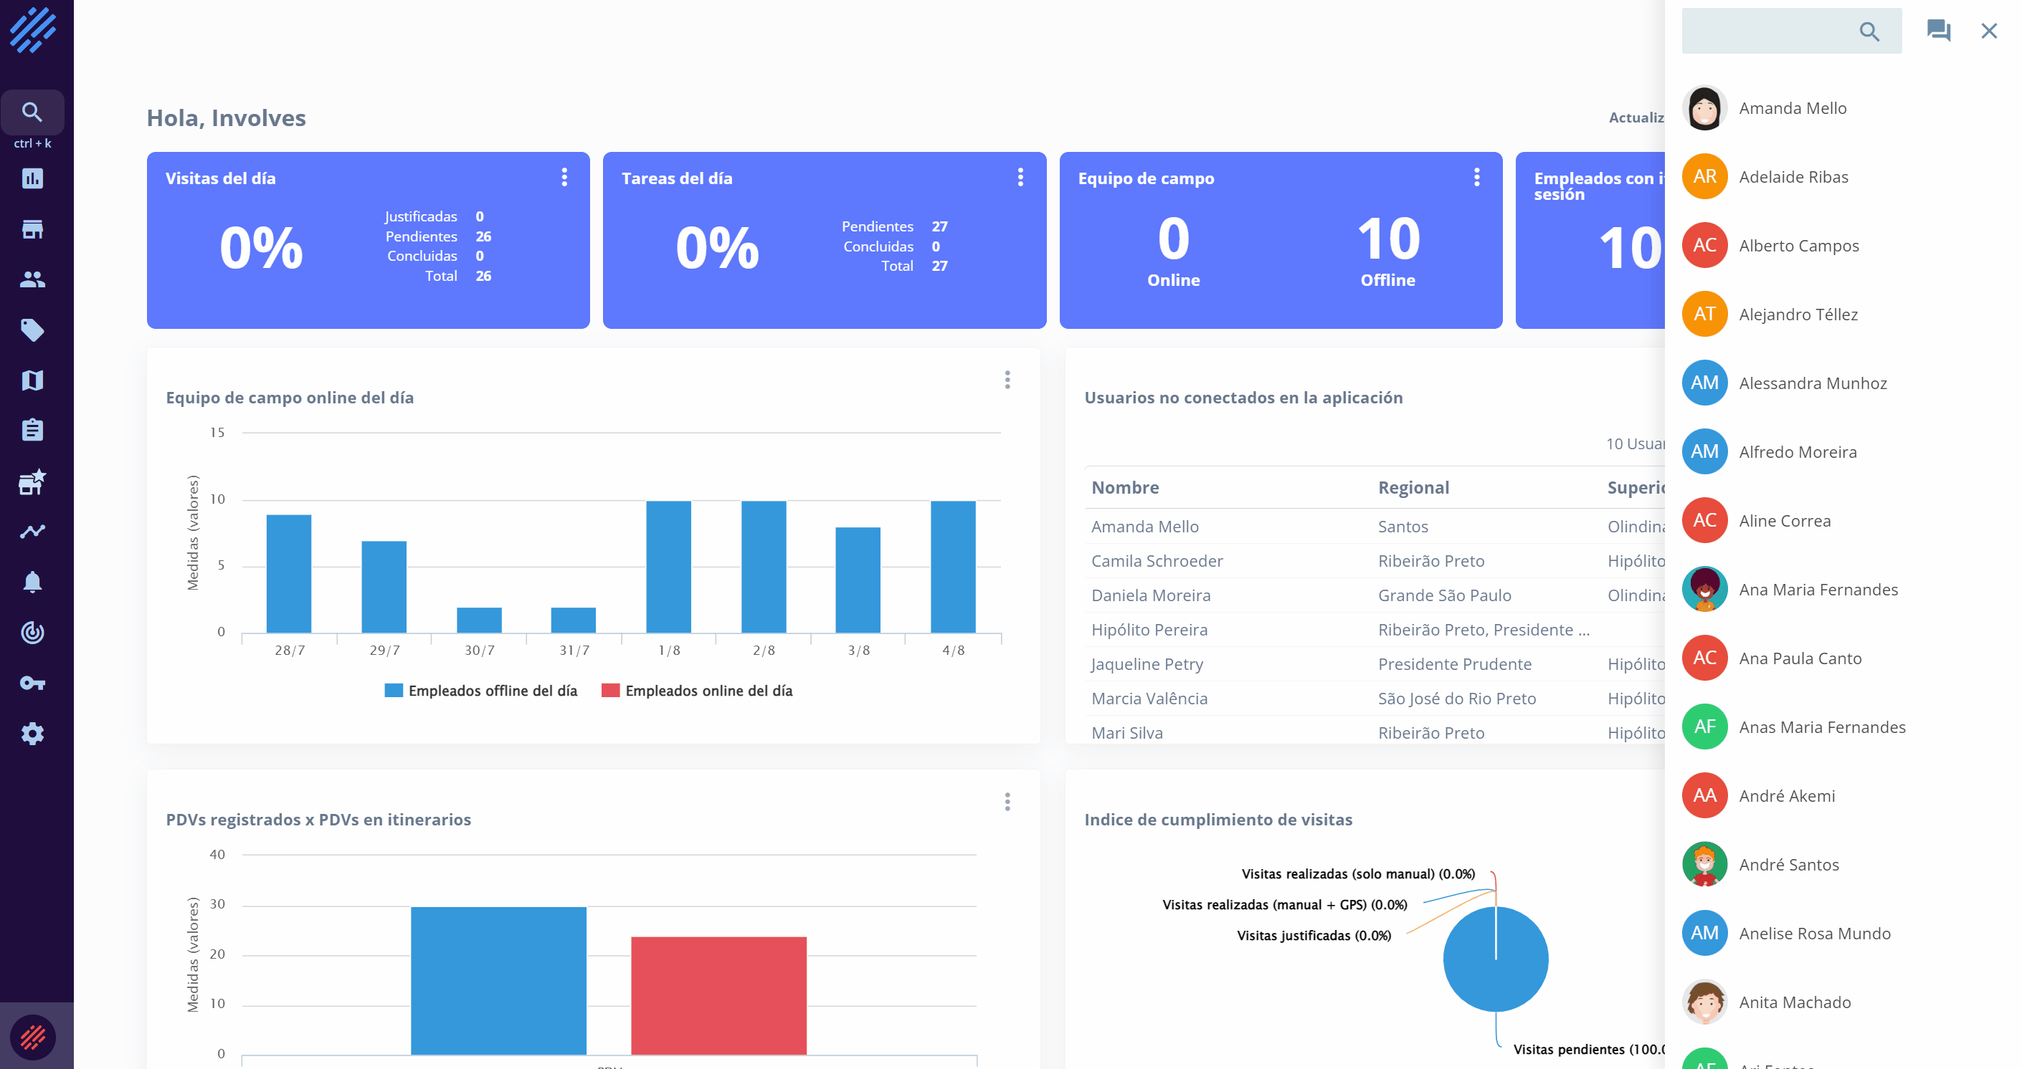
Task: Open the store icon in sidebar
Action: coord(32,229)
